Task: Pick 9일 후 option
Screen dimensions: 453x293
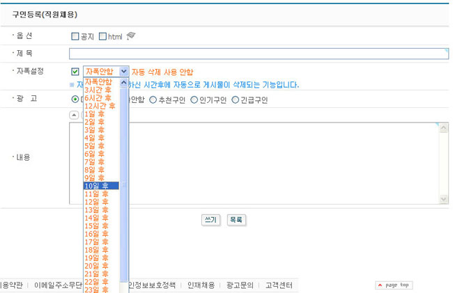Action: (x=101, y=177)
